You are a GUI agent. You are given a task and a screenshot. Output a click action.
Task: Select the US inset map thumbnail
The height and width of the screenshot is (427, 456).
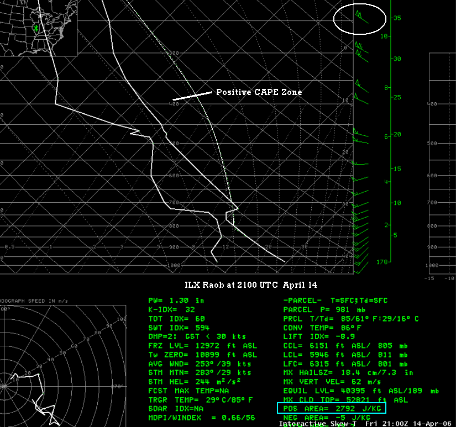(x=38, y=28)
